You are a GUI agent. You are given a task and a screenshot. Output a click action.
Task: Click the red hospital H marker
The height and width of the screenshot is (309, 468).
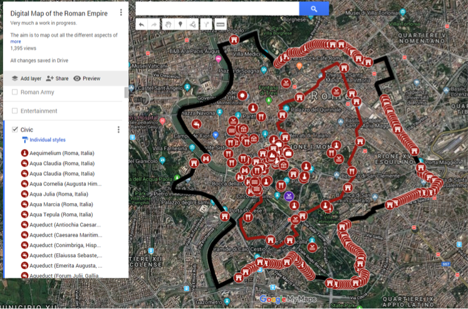point(162,121)
